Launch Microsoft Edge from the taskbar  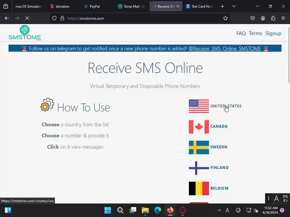(158, 210)
